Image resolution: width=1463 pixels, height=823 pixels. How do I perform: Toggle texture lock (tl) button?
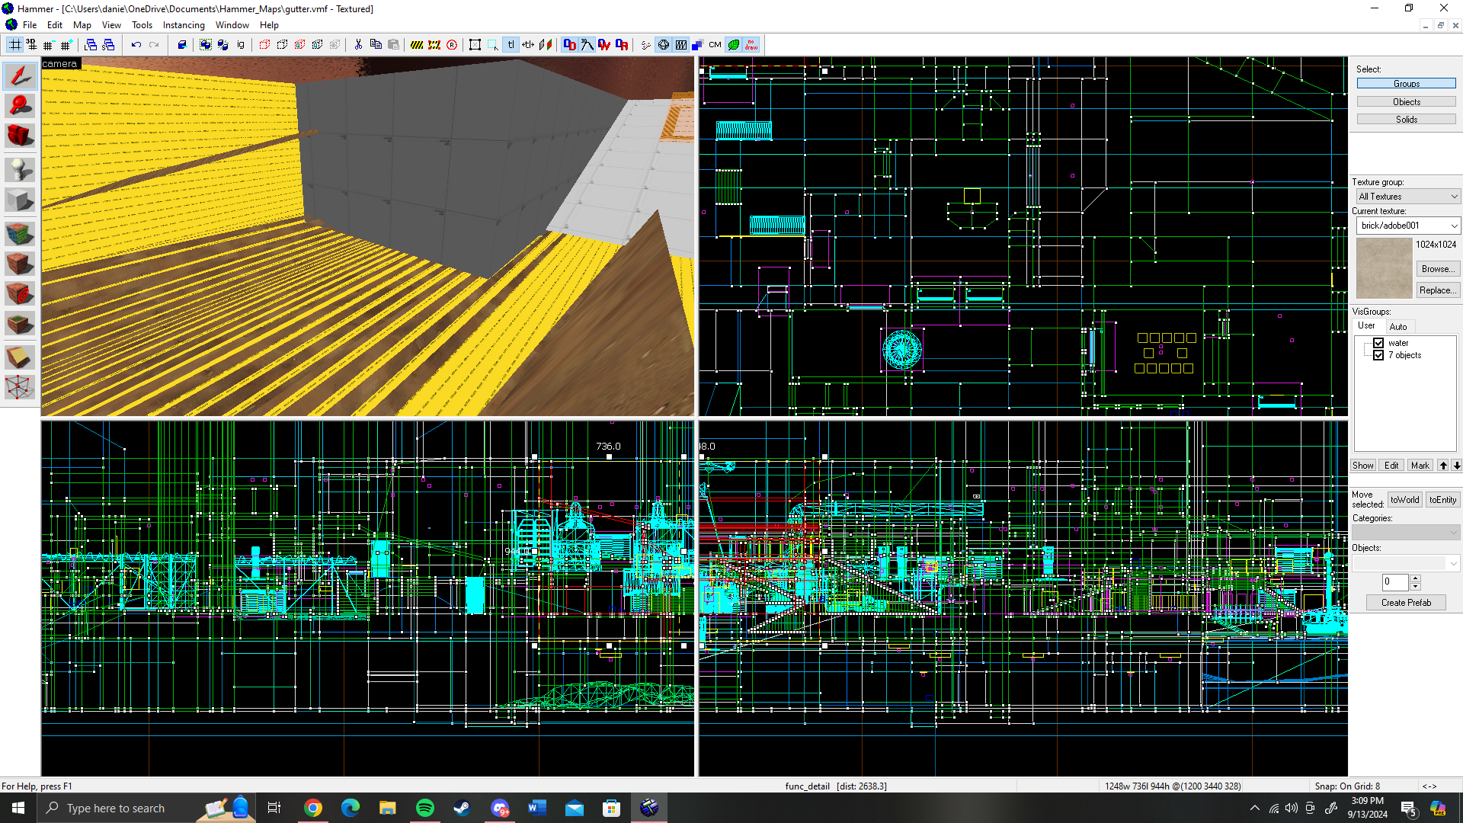(x=511, y=45)
